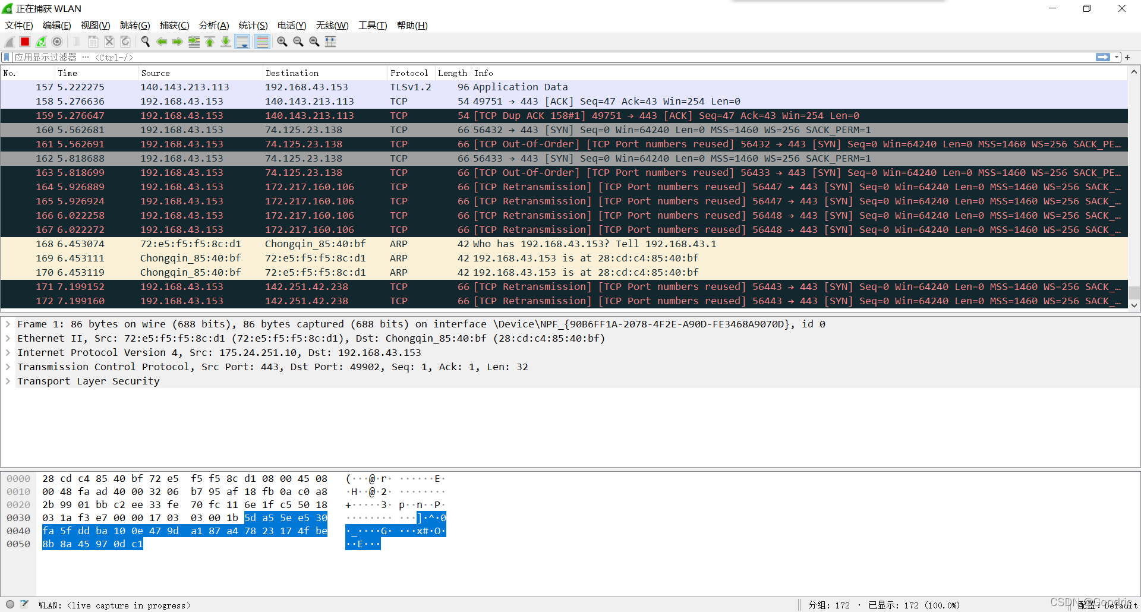Open capture file properties icon in status bar

(x=24, y=605)
